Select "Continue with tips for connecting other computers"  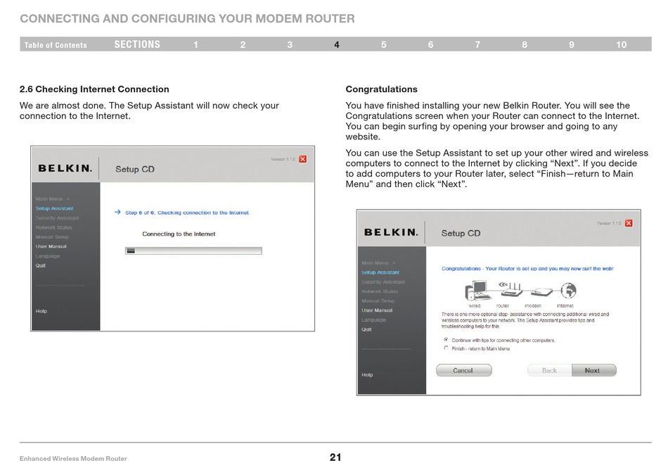pyautogui.click(x=446, y=340)
